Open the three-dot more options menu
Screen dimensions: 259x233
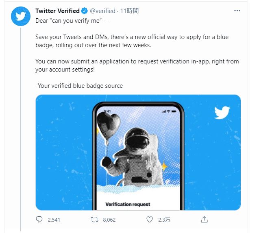click(x=237, y=11)
